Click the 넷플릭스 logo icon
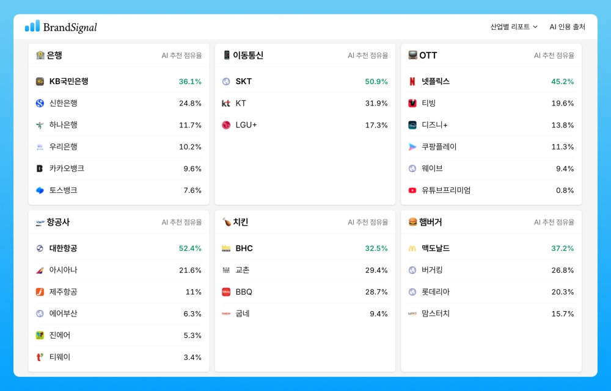Image resolution: width=611 pixels, height=391 pixels. coord(412,82)
